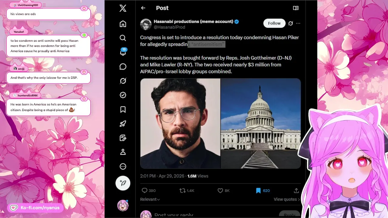
Task: Follow Hasanabi productions account
Action: [274, 23]
